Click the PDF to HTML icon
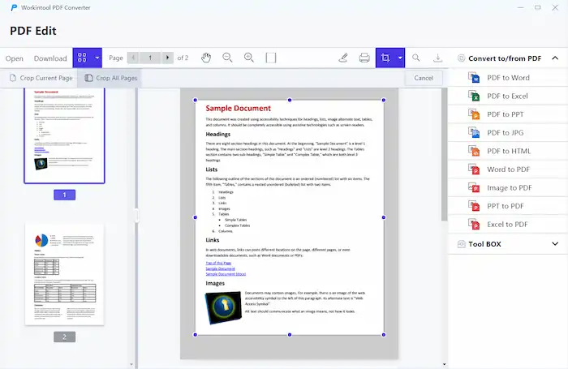Viewport: 568px width, 369px height. (474, 151)
